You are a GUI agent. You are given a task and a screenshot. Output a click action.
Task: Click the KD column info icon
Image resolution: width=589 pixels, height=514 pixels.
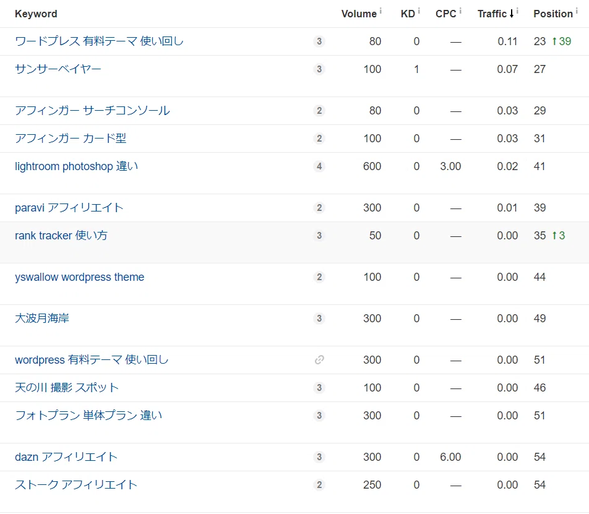pyautogui.click(x=419, y=11)
